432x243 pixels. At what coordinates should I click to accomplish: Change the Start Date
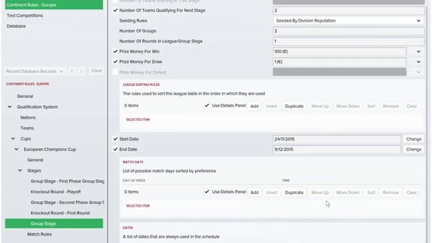point(414,139)
